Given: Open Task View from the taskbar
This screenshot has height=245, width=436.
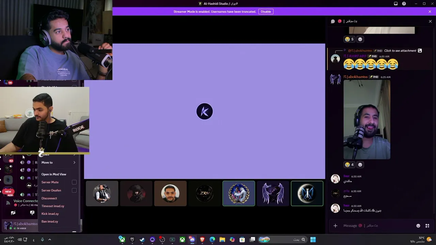Looking at the screenshot, I should click(x=252, y=240).
